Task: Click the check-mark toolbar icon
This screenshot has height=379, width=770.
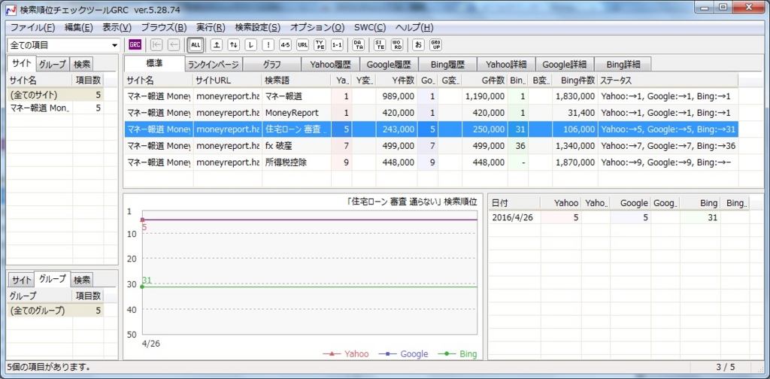Action: click(x=251, y=45)
